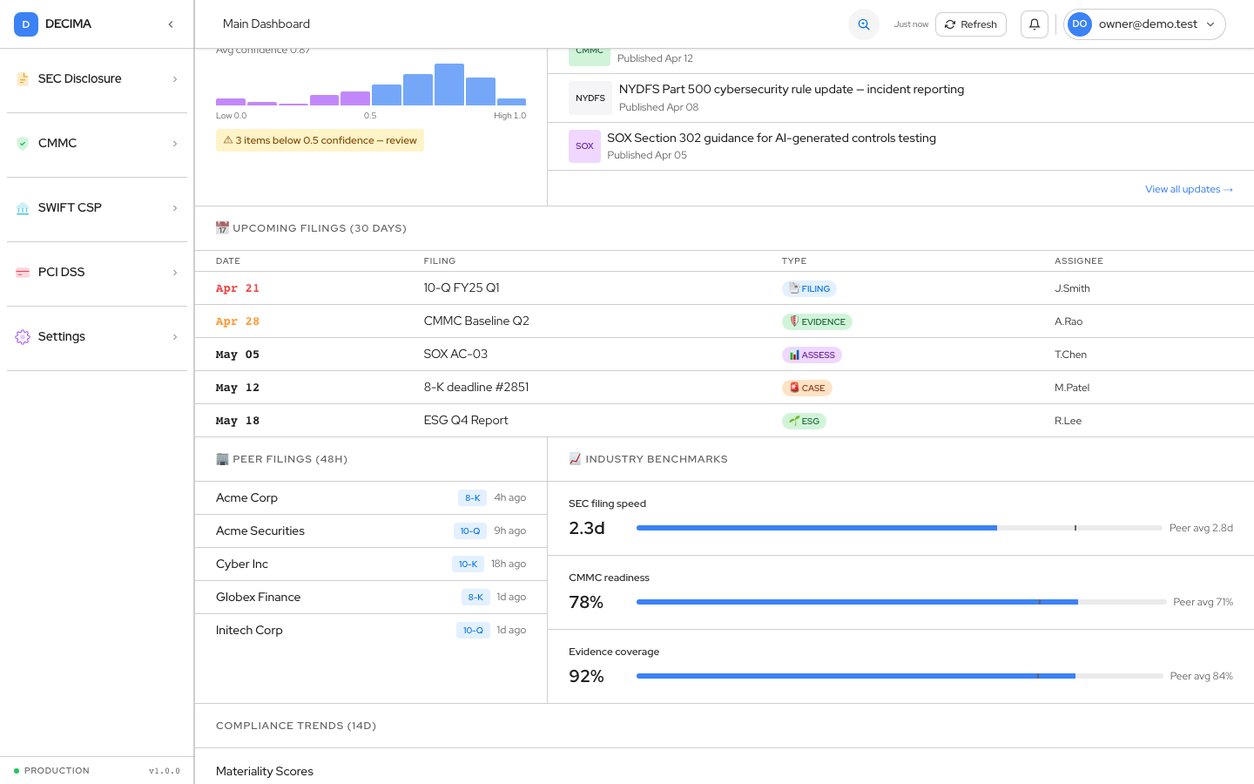Expand the Settings menu chevron
Viewport: 1254px width, 784px height.
point(175,337)
